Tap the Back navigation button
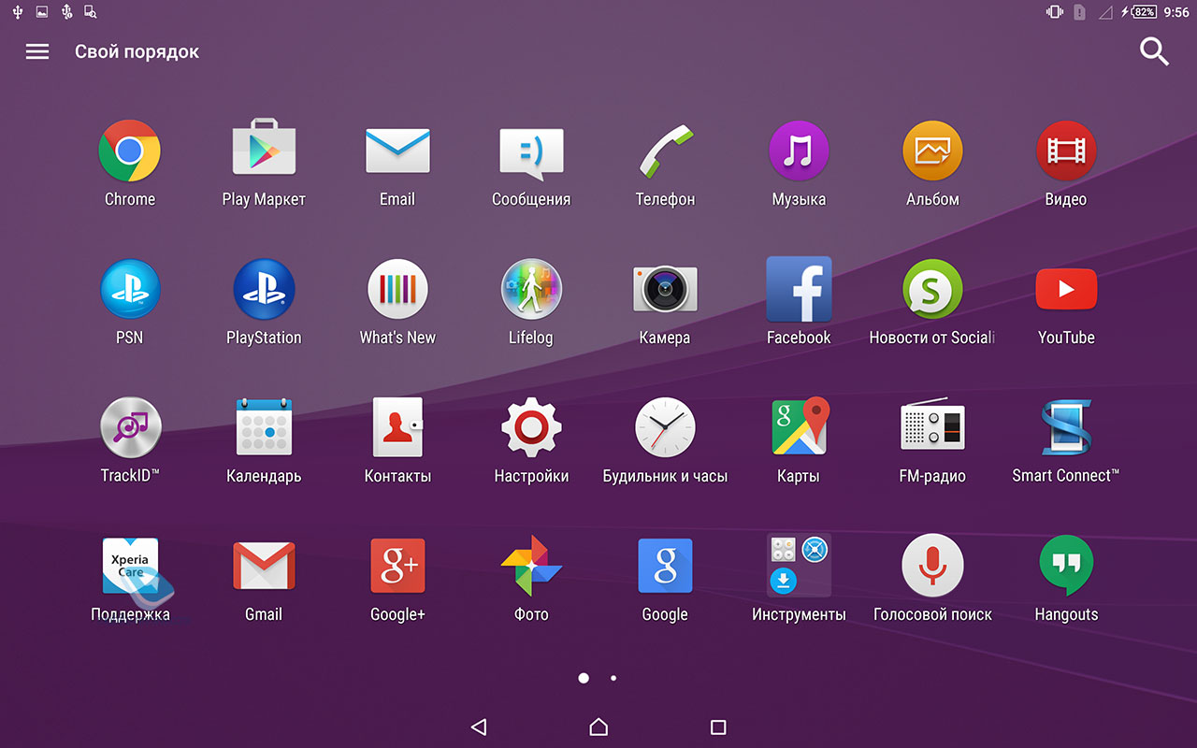This screenshot has width=1197, height=748. [x=479, y=726]
